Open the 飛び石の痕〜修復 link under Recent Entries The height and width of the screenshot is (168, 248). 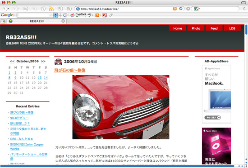(22, 112)
